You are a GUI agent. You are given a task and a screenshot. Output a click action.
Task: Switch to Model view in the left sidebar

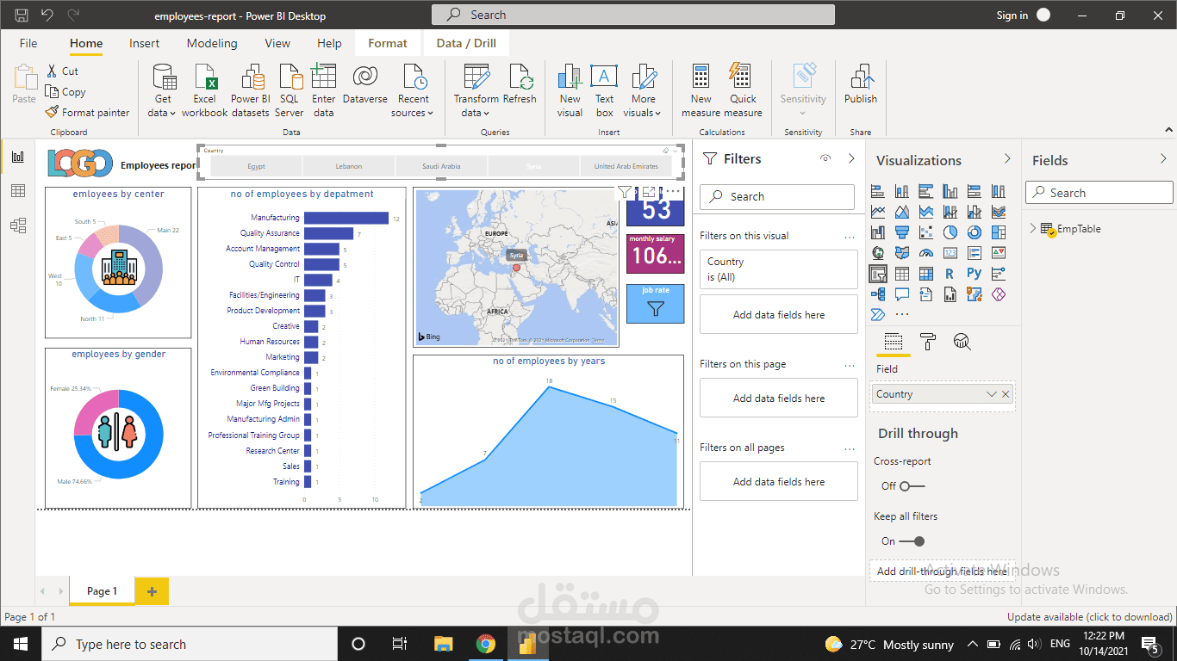[x=17, y=225]
